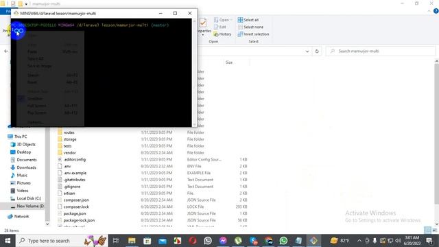Open Desktop in navigation pane

[24, 152]
